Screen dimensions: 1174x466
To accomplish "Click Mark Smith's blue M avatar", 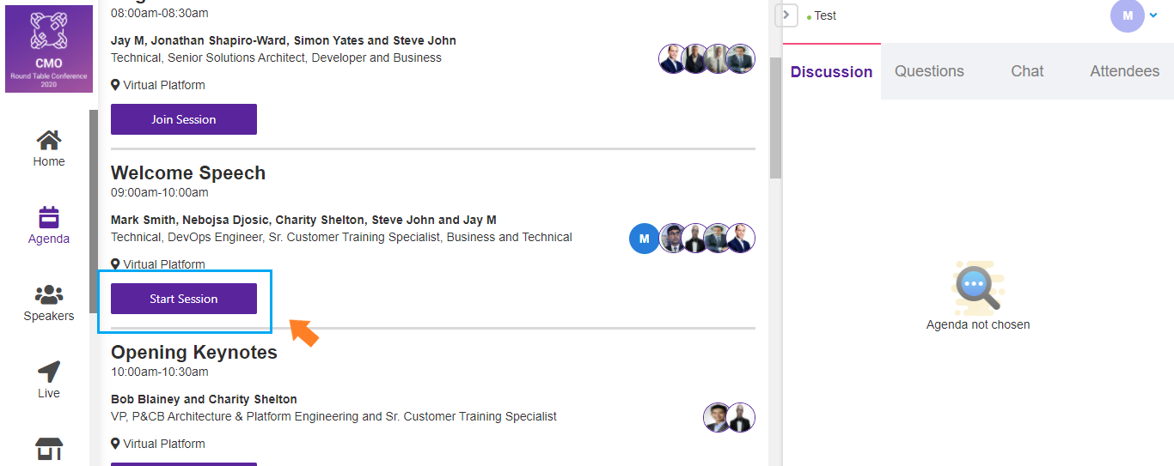I will [x=645, y=239].
